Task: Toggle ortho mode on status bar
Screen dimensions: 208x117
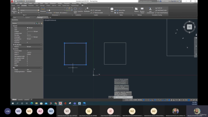Action: coord(152,100)
